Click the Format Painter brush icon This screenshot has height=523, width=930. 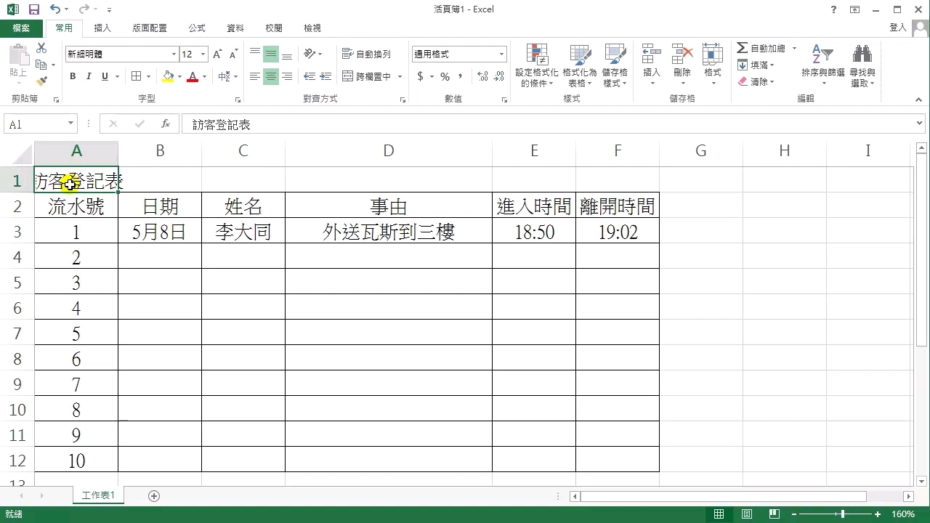coord(41,81)
